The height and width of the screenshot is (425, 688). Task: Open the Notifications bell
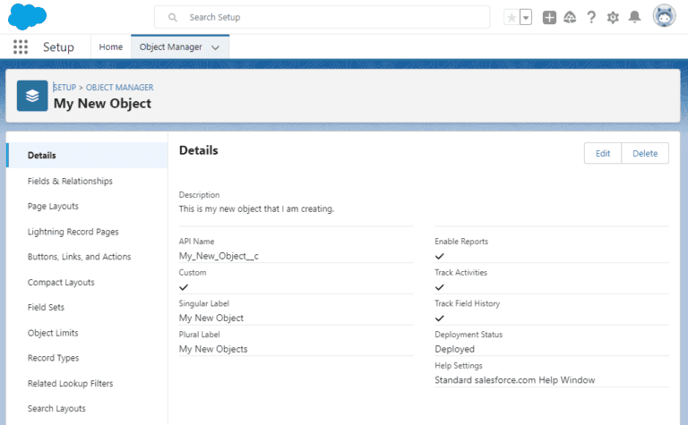[x=634, y=17]
